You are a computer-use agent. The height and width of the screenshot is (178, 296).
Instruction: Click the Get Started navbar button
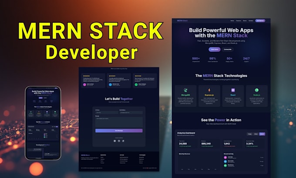pyautogui.click(x=260, y=20)
